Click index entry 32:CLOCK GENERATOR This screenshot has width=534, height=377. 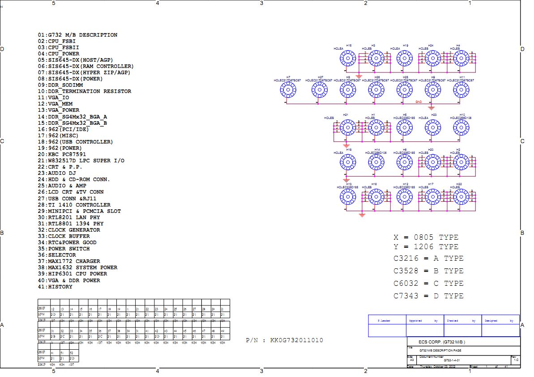pyautogui.click(x=69, y=230)
